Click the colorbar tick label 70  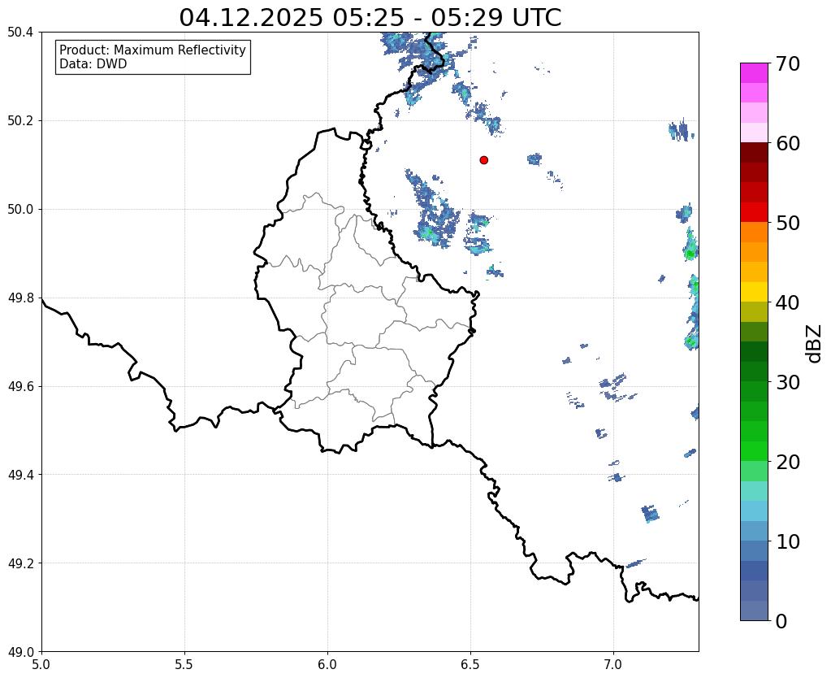pyautogui.click(x=787, y=63)
